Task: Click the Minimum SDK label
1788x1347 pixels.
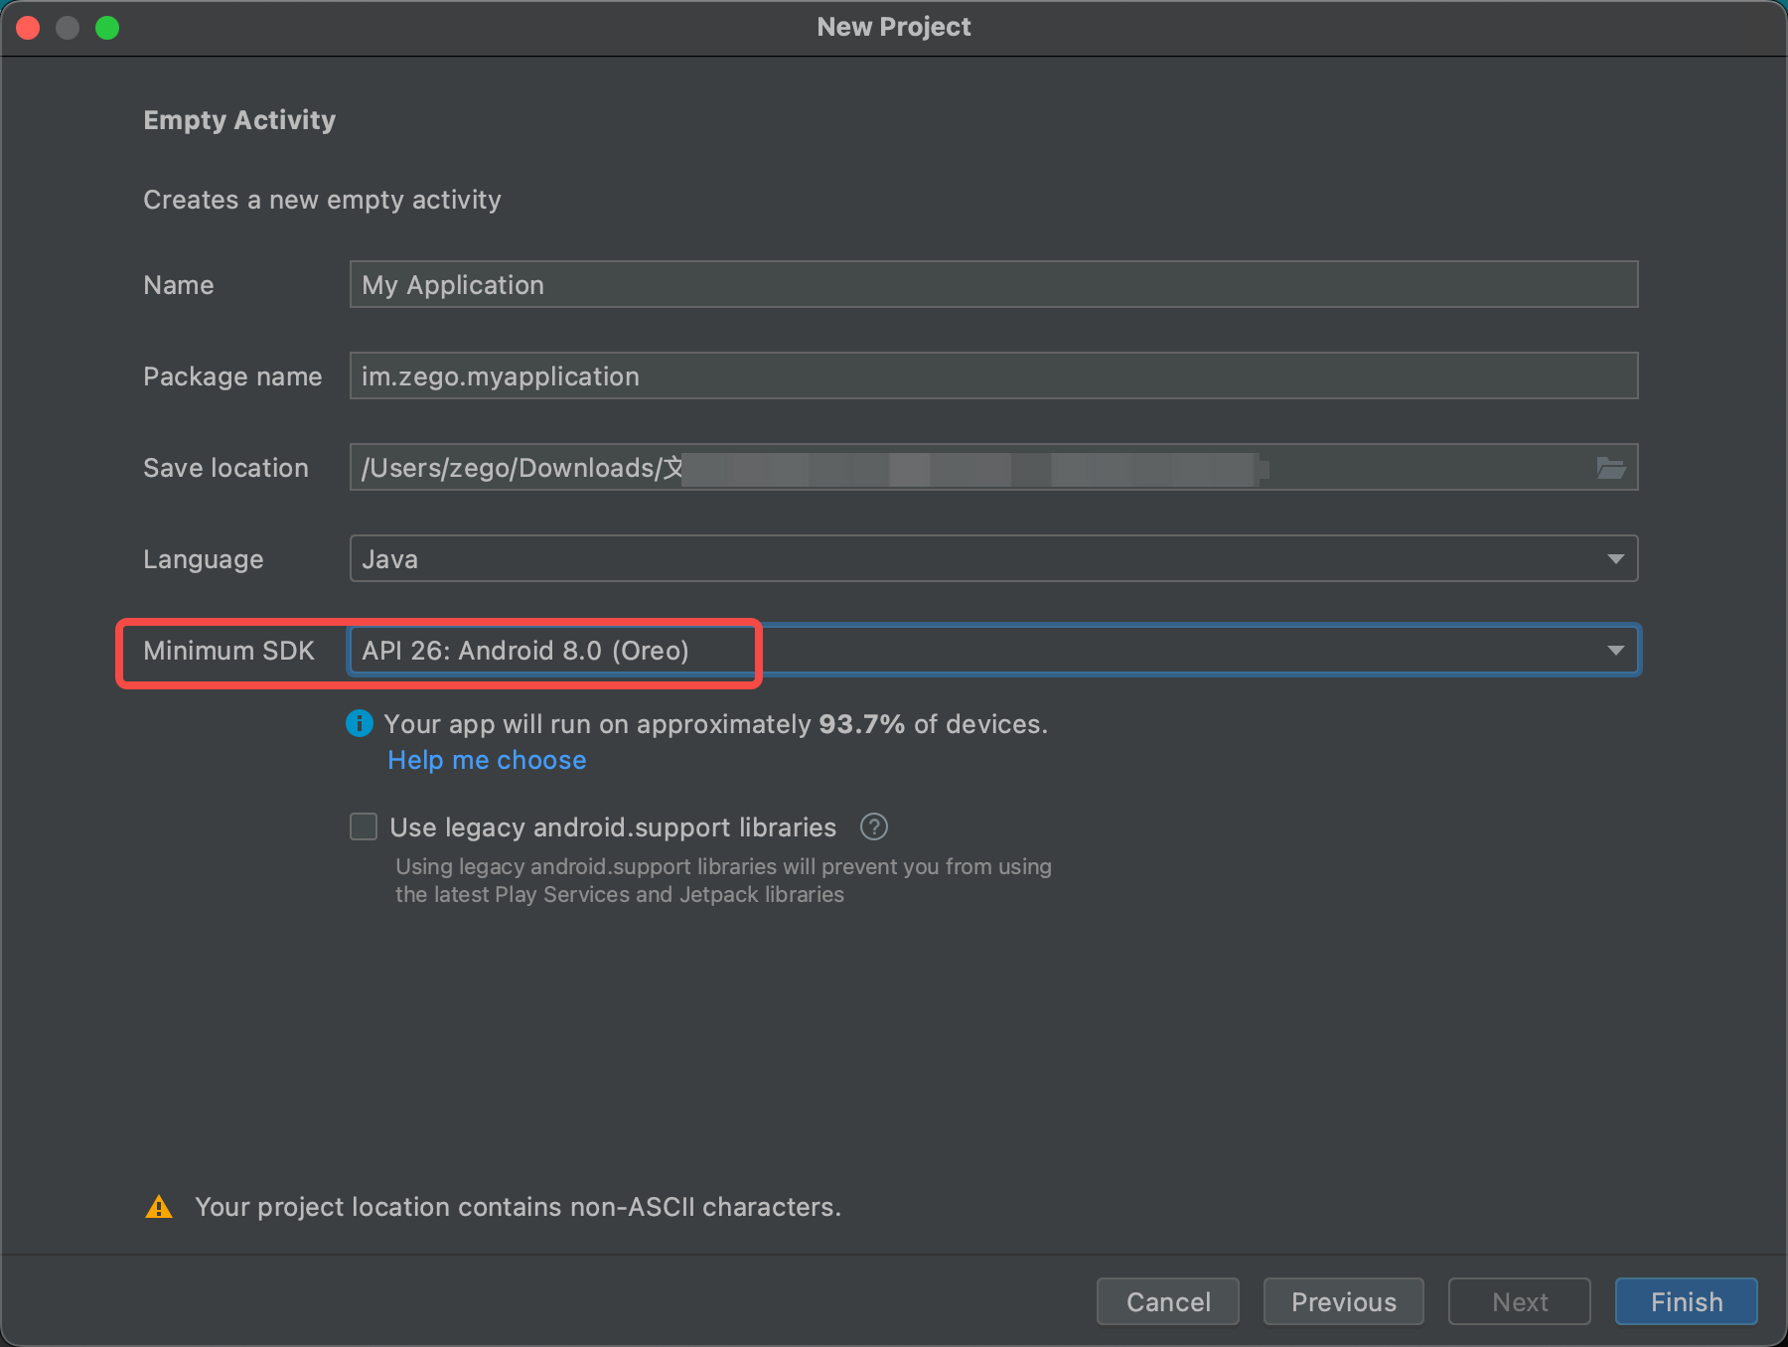Action: pyautogui.click(x=228, y=651)
